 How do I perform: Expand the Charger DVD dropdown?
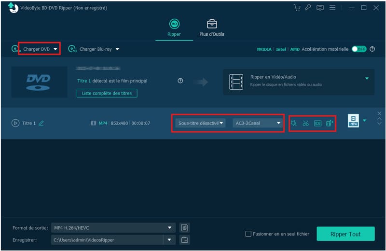(x=55, y=49)
